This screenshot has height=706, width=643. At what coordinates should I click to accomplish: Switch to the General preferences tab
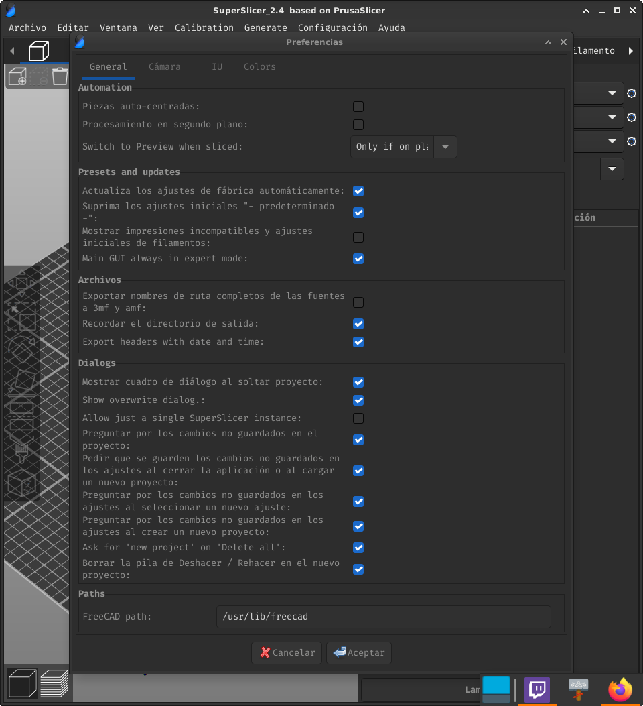point(109,67)
